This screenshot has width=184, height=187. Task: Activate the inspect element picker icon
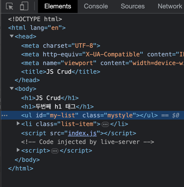pyautogui.click(x=9, y=6)
